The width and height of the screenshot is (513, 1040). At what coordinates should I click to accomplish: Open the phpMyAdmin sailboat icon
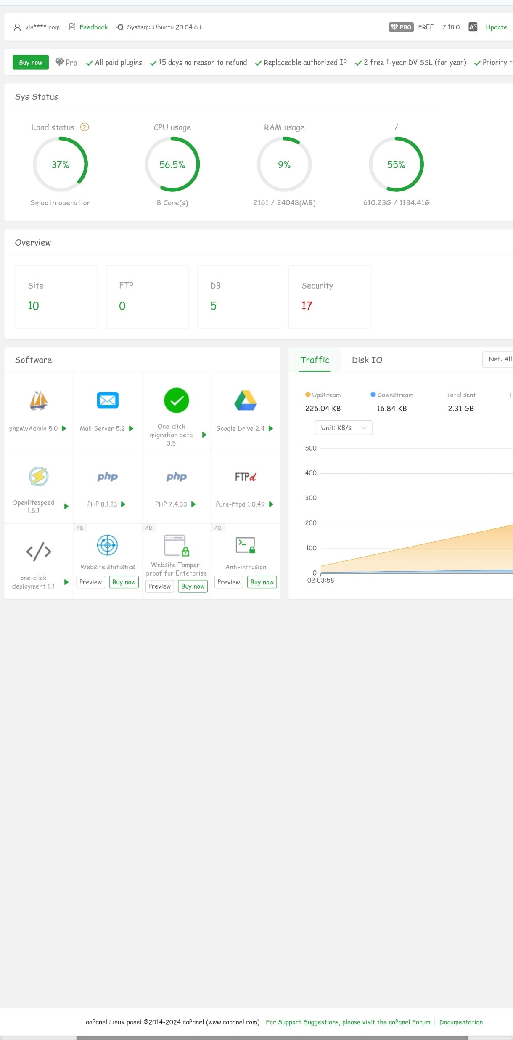[x=39, y=400]
